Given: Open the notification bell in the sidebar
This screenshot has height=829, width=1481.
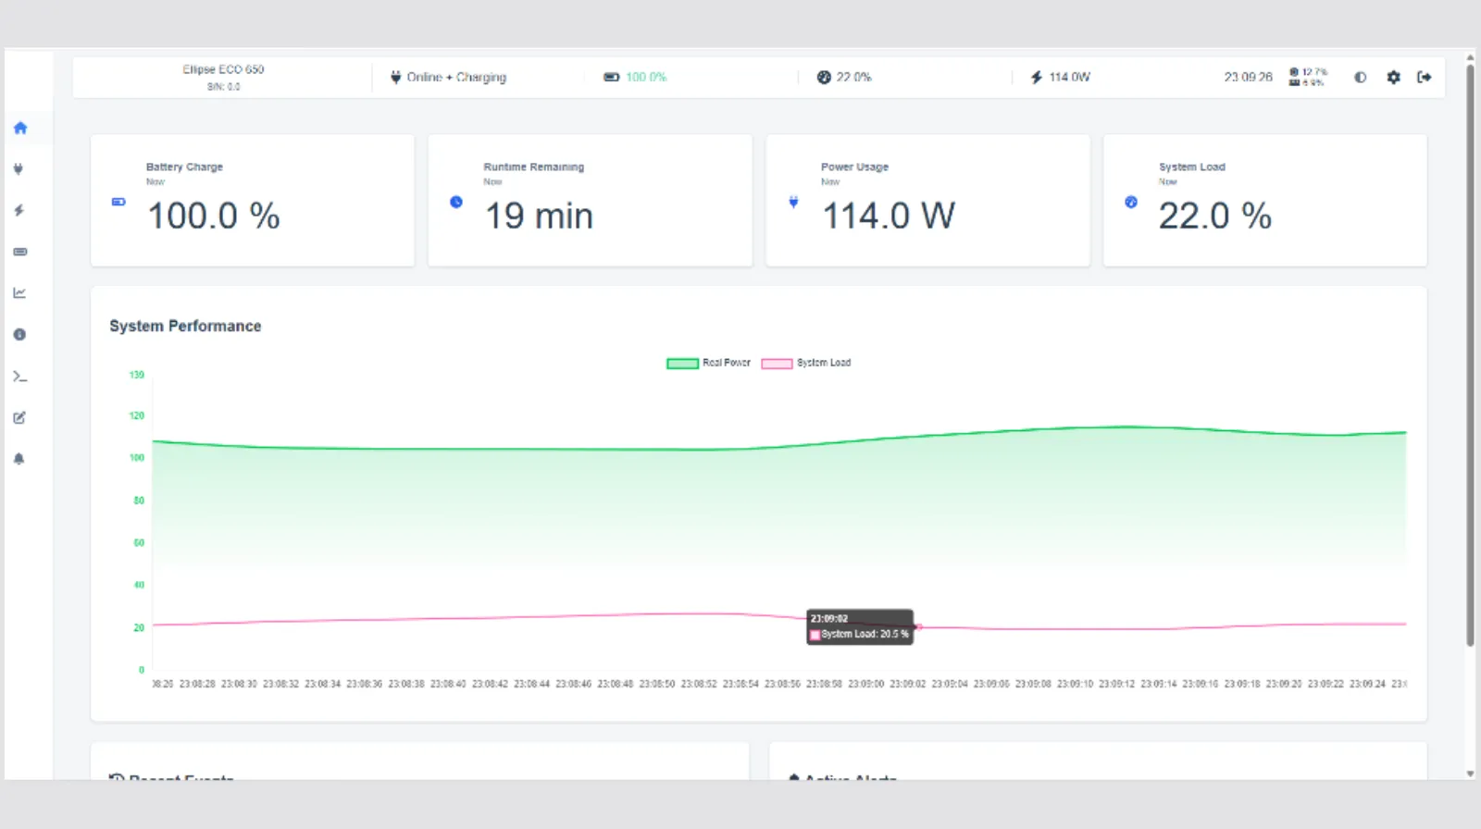Looking at the screenshot, I should tap(19, 459).
